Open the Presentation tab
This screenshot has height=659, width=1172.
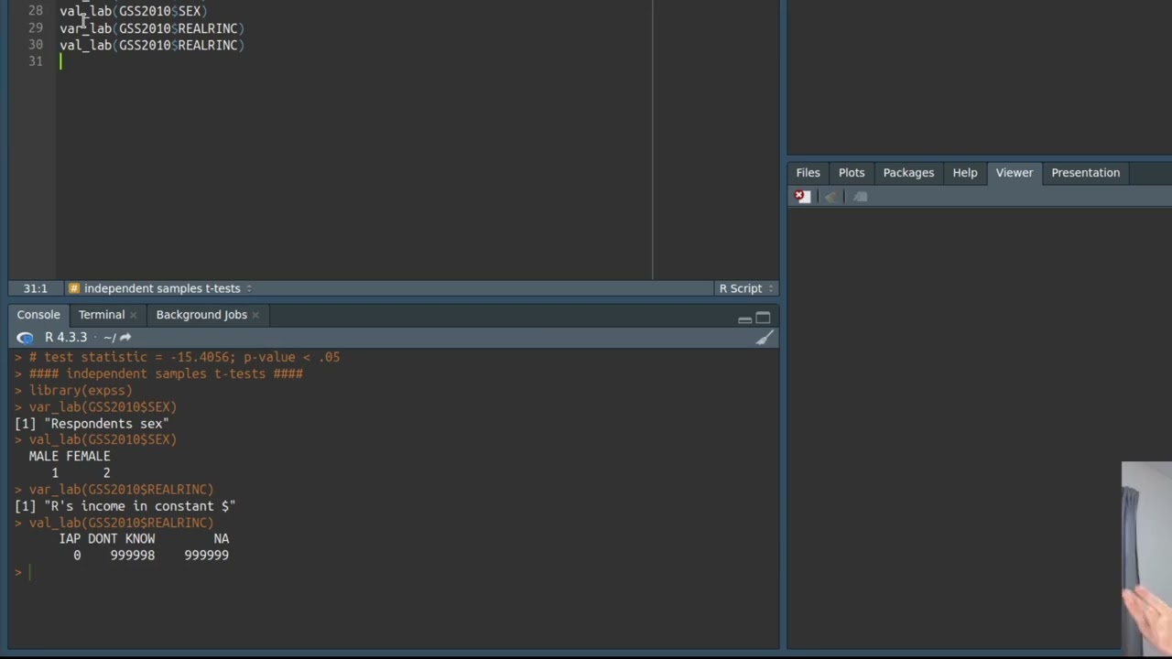1085,173
